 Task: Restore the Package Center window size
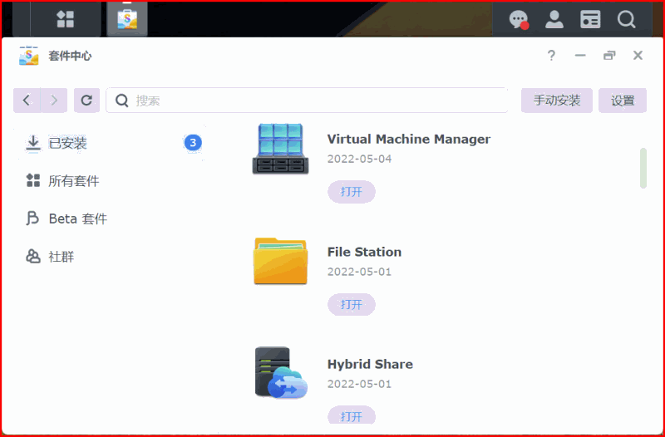click(609, 56)
